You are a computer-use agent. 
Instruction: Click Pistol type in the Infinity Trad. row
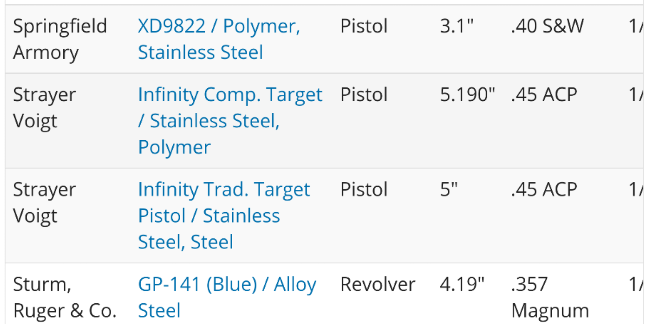364,189
